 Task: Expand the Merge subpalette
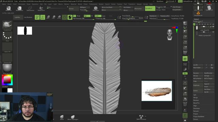[x=195, y=98]
